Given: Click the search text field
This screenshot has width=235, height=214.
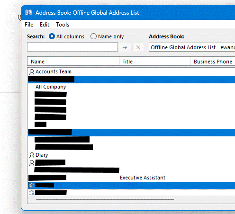Looking at the screenshot, I should click(x=72, y=47).
